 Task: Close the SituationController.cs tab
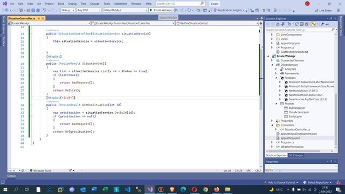pos(43,18)
